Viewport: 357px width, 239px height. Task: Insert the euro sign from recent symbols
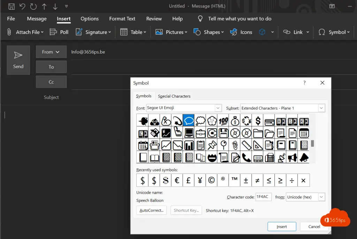[x=177, y=180]
